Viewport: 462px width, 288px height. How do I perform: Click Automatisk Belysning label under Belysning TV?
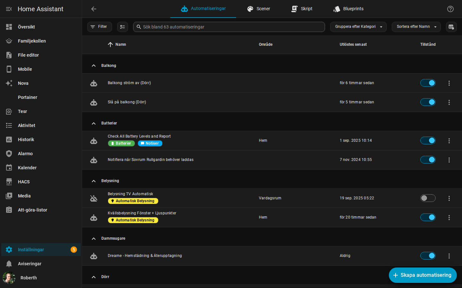133,201
